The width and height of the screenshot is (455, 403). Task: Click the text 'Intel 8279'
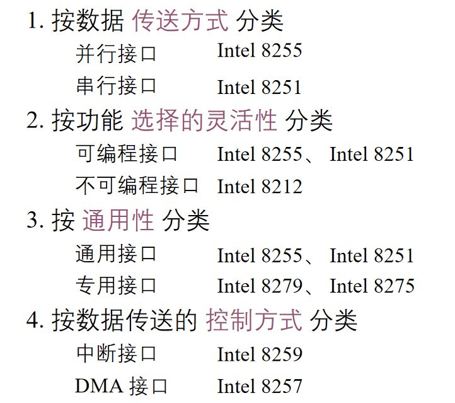[x=260, y=286]
